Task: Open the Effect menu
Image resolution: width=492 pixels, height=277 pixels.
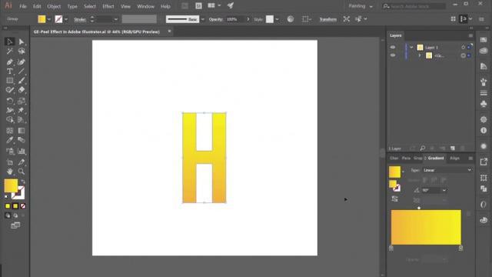Action: 108,6
